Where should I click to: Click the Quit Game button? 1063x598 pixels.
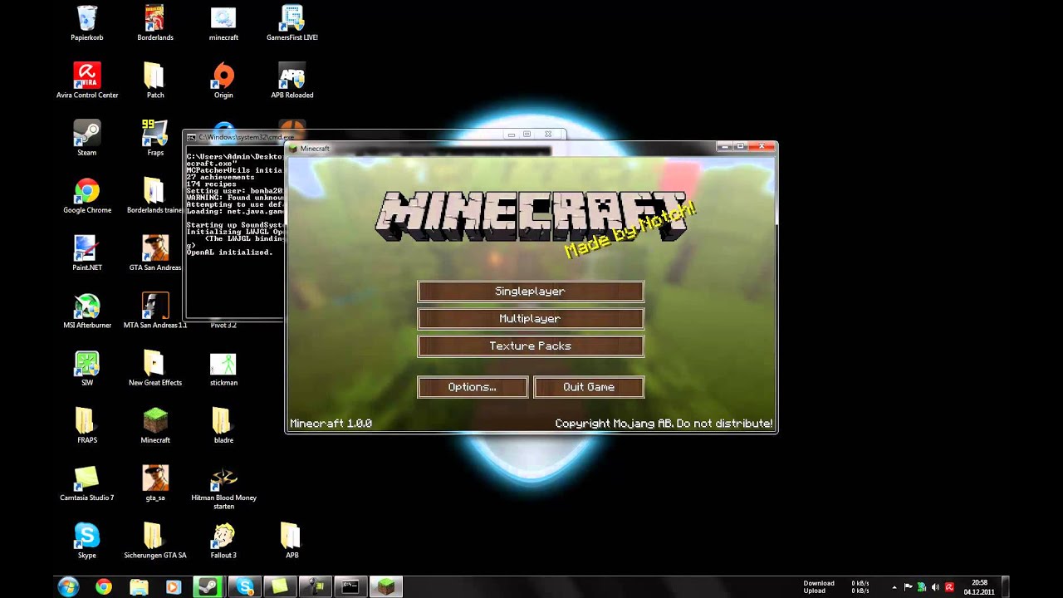589,387
